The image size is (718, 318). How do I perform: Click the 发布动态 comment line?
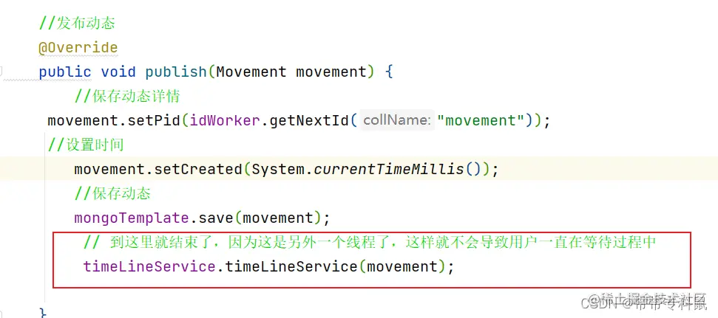coord(77,24)
